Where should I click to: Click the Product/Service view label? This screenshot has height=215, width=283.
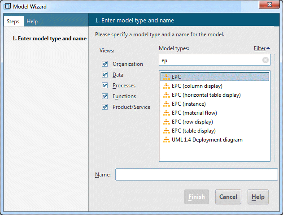coord(131,107)
